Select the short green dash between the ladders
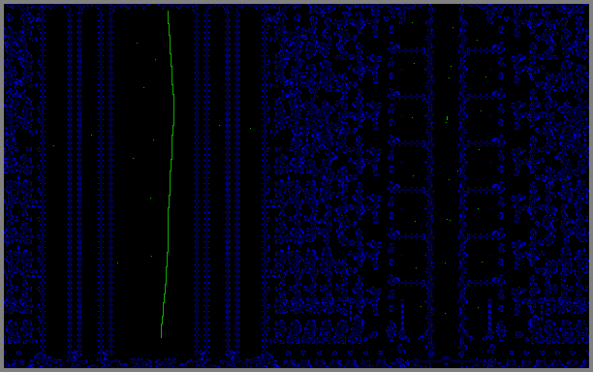Screen dimensions: 593x372 tap(447, 118)
